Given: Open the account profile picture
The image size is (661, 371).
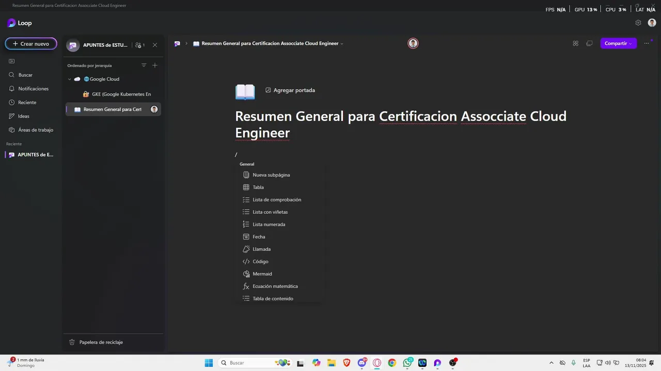Looking at the screenshot, I should click(652, 23).
